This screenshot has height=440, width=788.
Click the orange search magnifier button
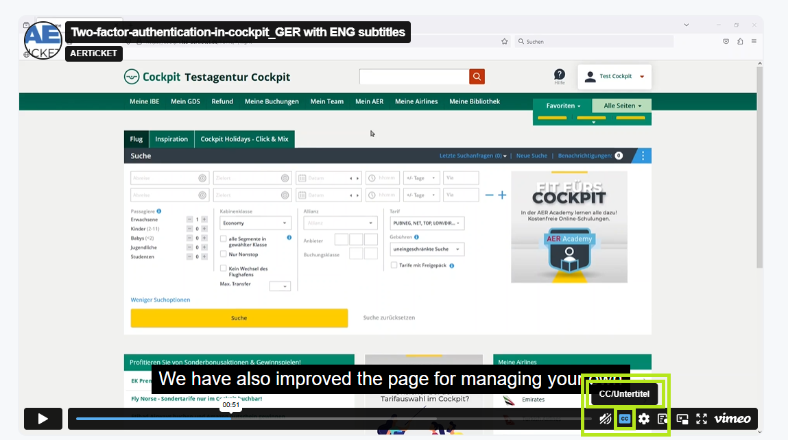click(x=477, y=77)
